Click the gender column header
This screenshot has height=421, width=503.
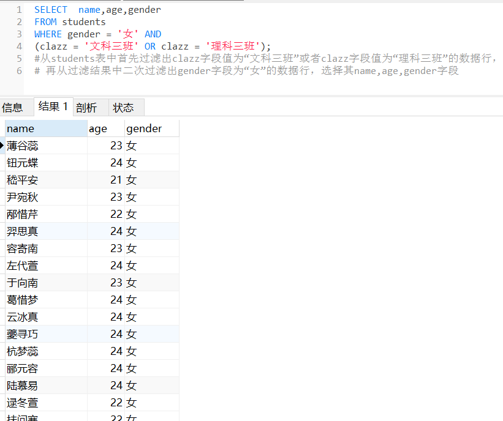(152, 129)
